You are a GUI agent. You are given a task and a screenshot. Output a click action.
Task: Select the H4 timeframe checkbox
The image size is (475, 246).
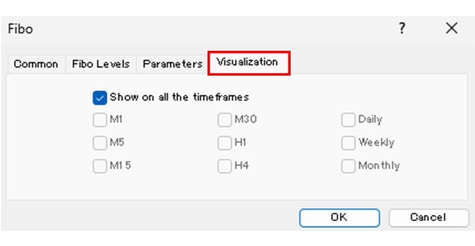tap(225, 166)
